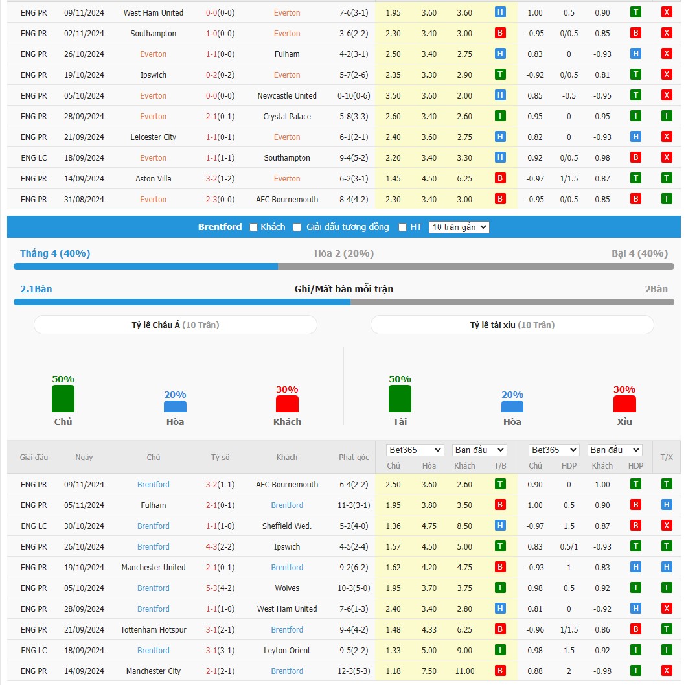Enable the Giải đấu tương đồng checkbox
The image size is (686, 685).
coord(297,227)
